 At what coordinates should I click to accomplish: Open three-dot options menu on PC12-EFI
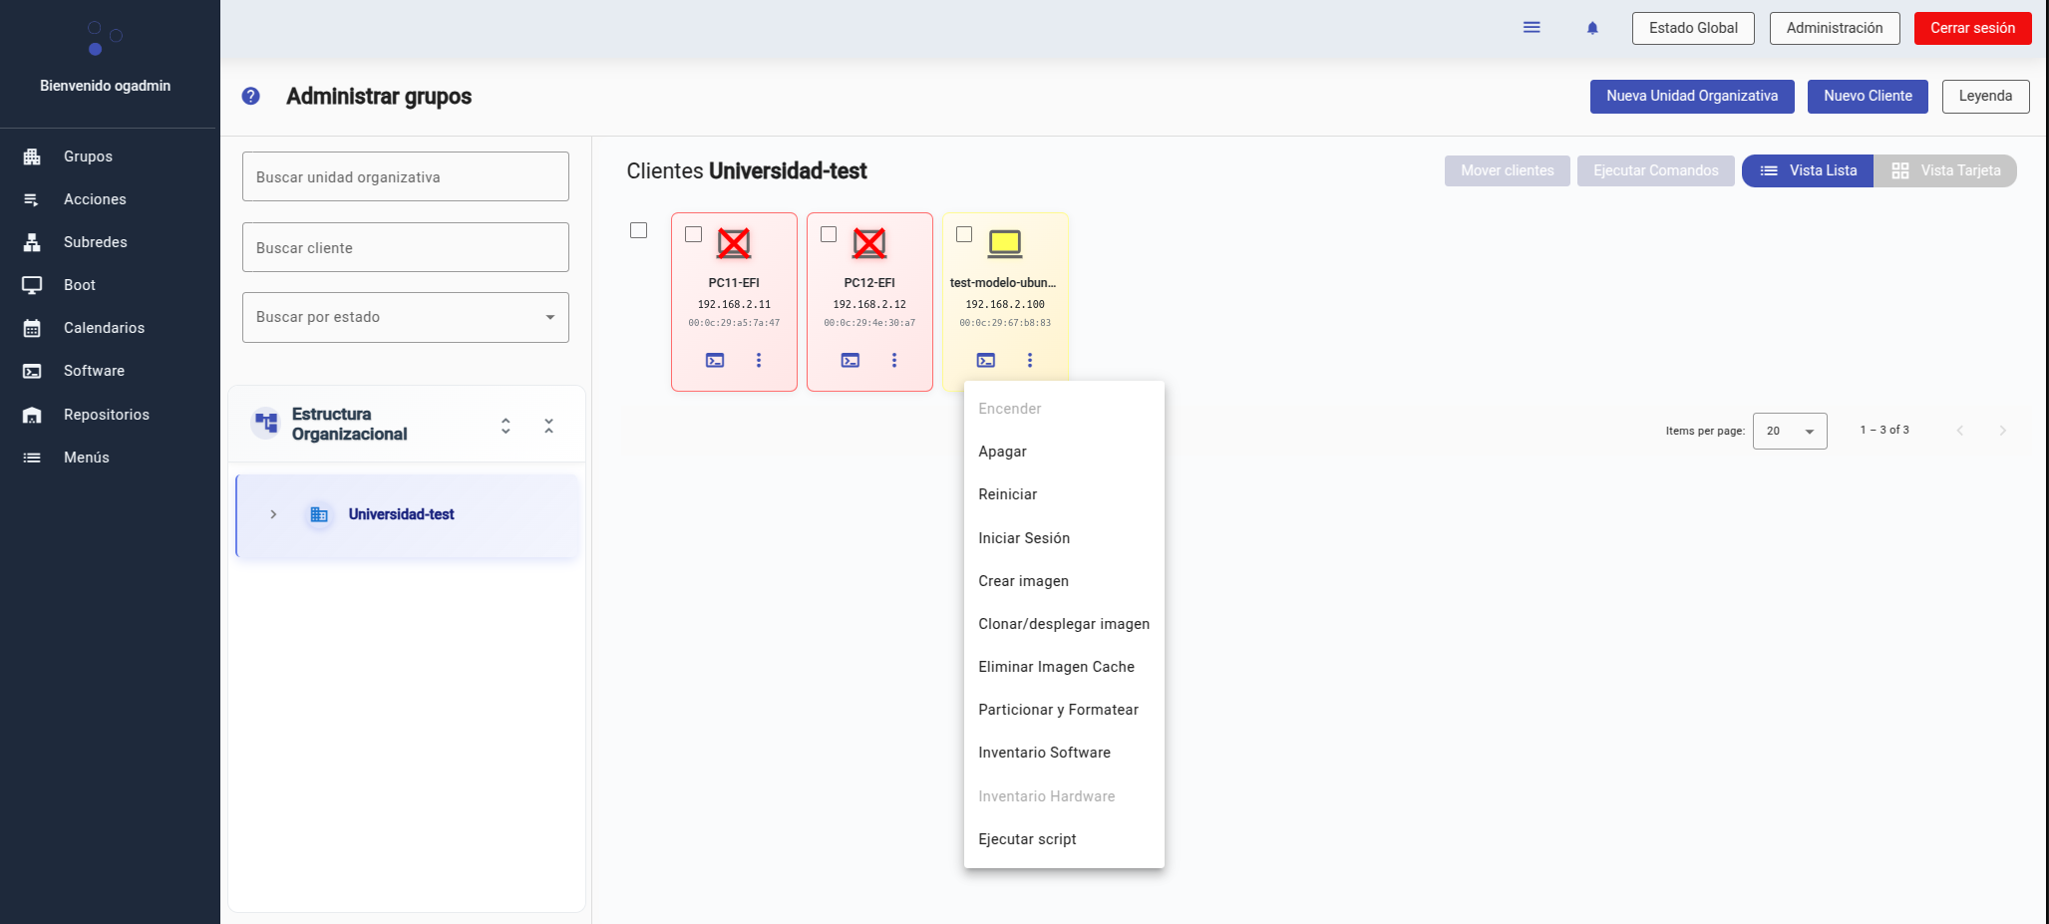click(x=893, y=360)
